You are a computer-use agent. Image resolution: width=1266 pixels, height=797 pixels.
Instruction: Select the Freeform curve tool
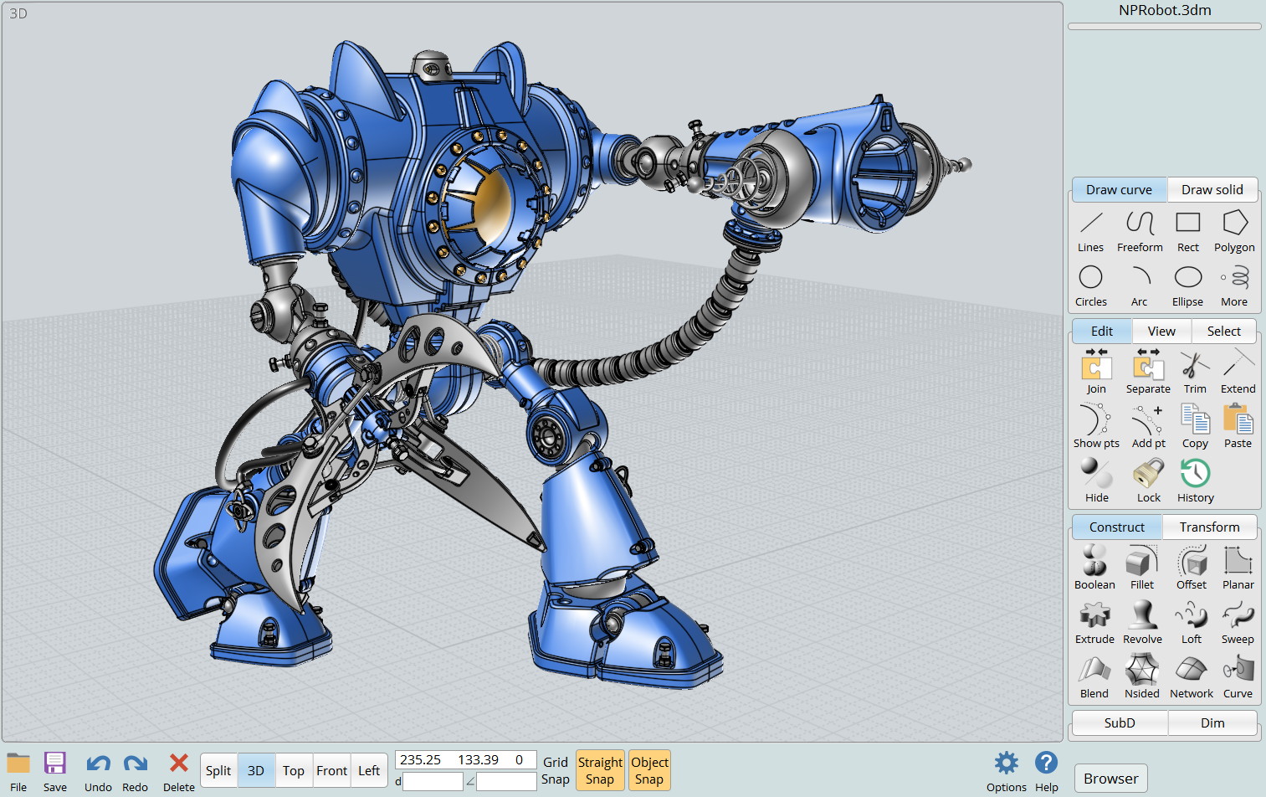(1140, 230)
